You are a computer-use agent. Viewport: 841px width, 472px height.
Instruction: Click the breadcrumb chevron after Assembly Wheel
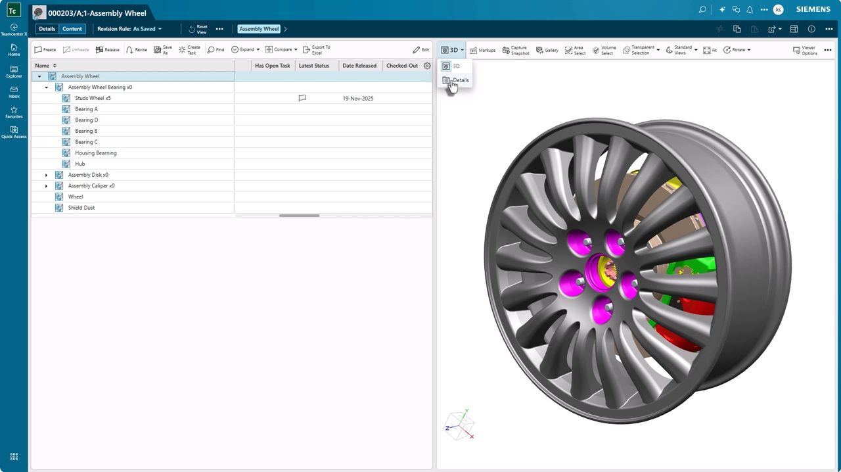coord(285,29)
